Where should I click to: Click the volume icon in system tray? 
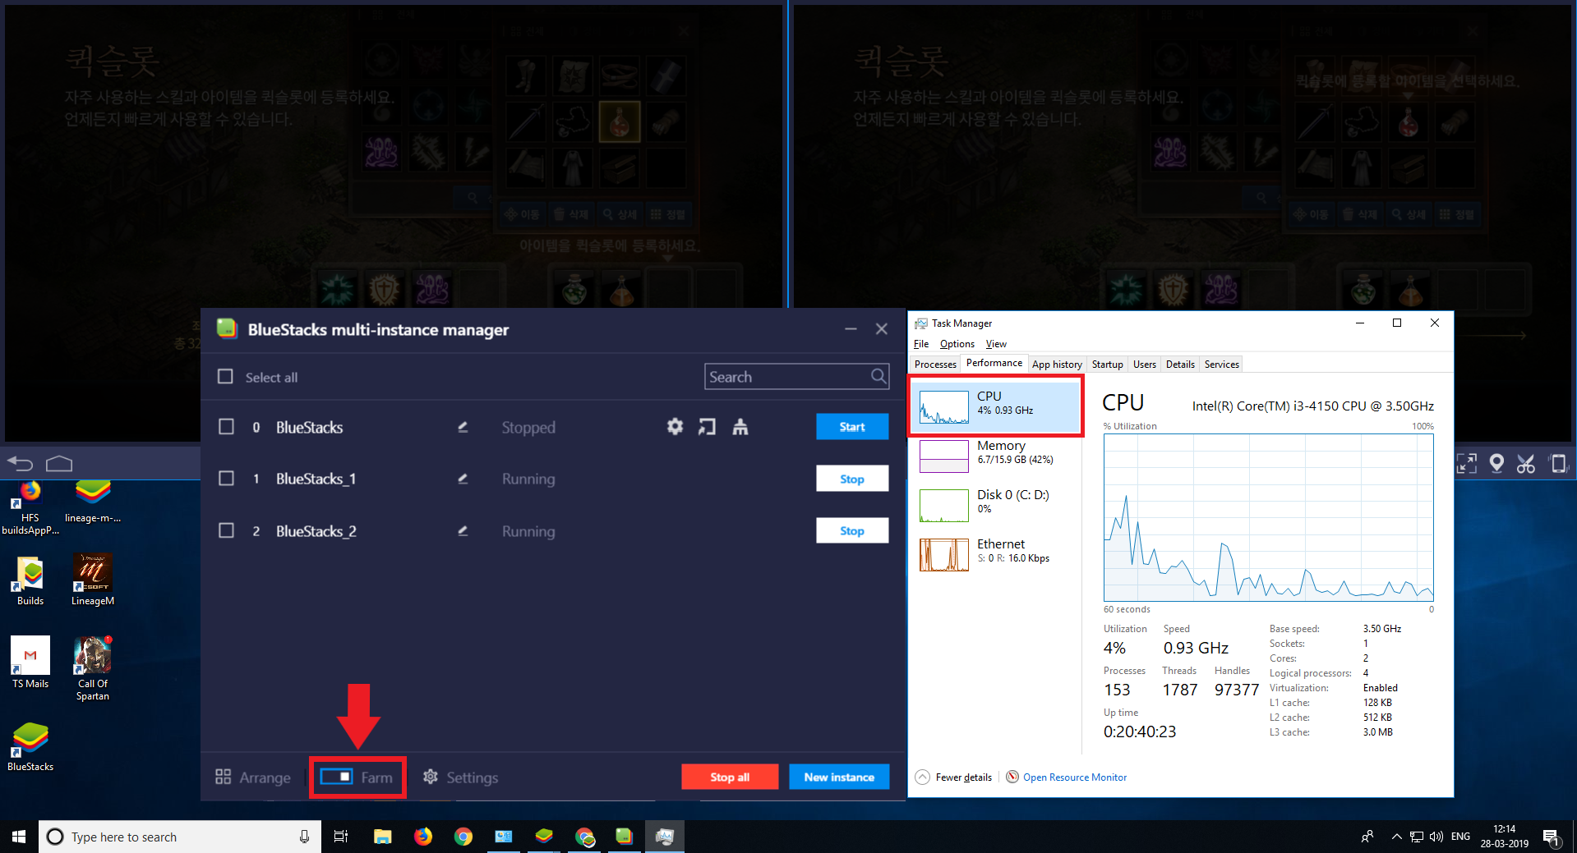(1436, 837)
